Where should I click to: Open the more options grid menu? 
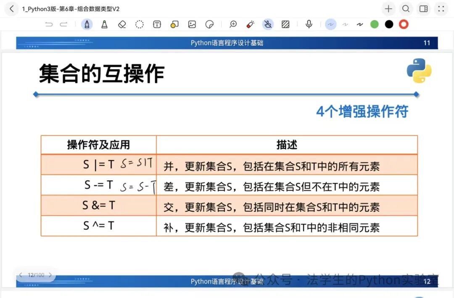coord(441,9)
